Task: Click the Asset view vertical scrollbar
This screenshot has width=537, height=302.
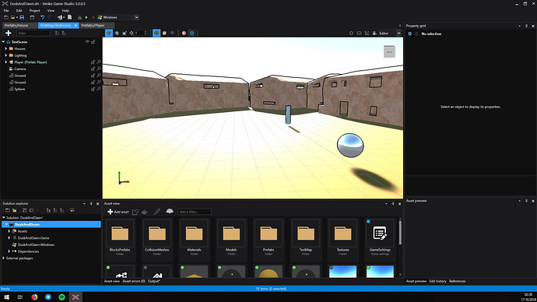Action: pos(400,233)
